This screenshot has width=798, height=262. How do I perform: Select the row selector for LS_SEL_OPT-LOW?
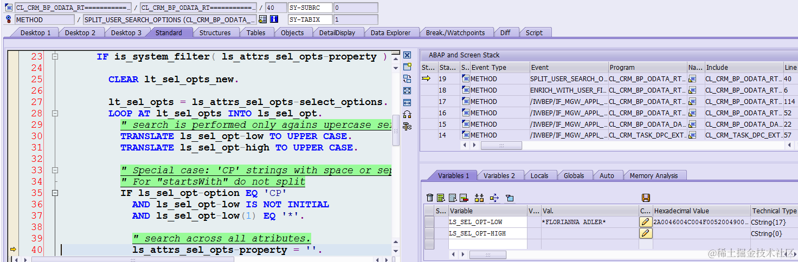(429, 222)
